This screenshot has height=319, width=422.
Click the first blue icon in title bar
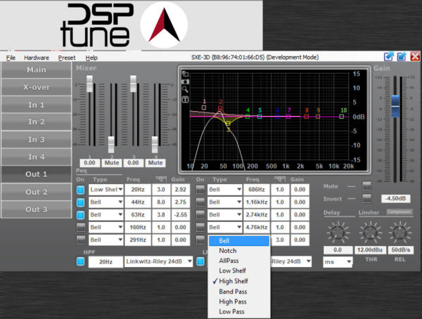point(388,57)
